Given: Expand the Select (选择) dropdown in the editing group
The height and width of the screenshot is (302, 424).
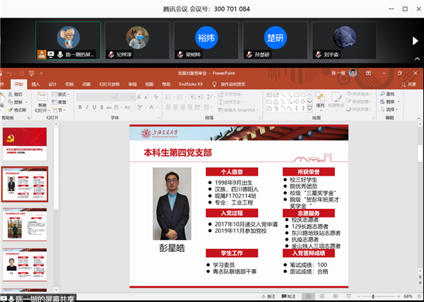Looking at the screenshot, I should tap(391, 110).
